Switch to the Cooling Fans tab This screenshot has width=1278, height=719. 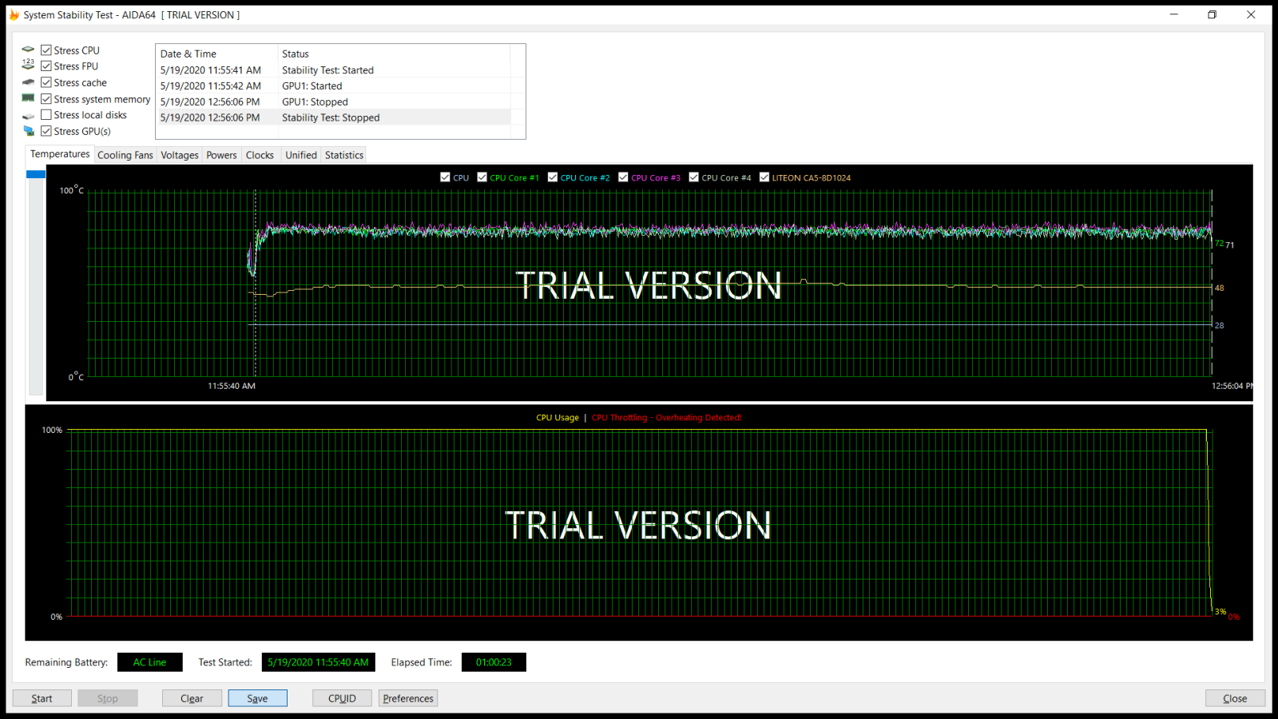tap(125, 155)
